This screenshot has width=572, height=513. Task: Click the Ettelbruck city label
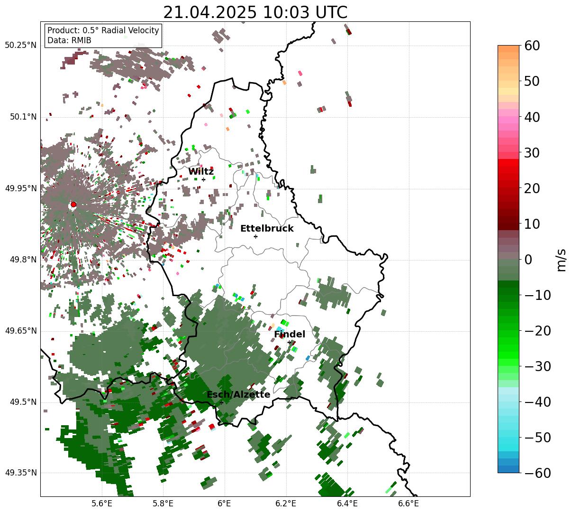pos(267,229)
